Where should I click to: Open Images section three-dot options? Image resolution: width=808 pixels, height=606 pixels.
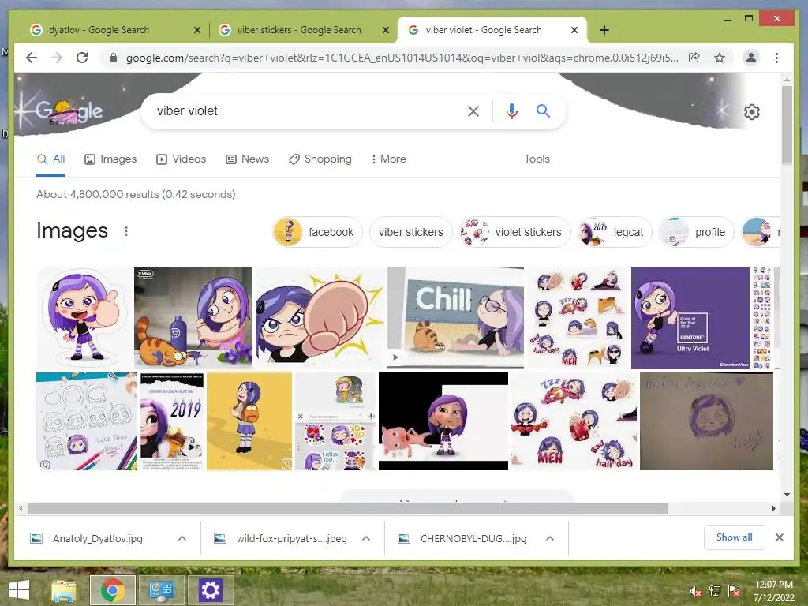click(126, 231)
